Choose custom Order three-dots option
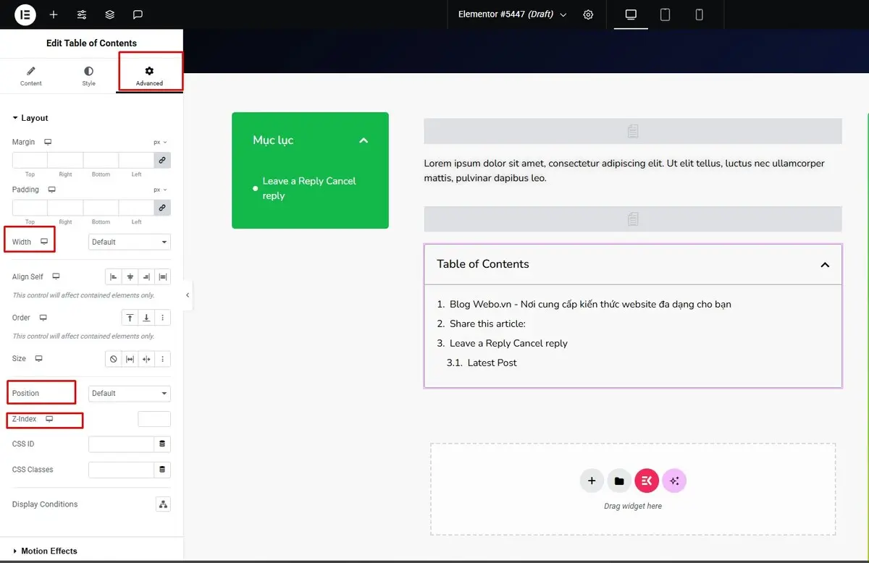The height and width of the screenshot is (563, 869). [163, 318]
